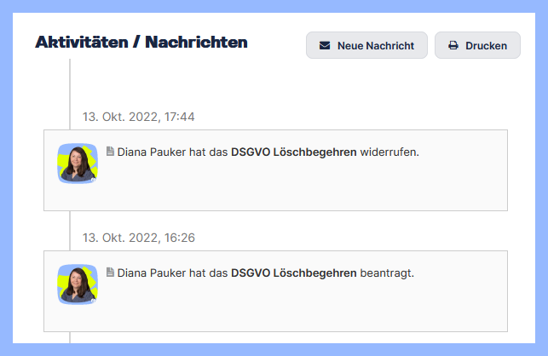Select document icon in the widerrufen entry
This screenshot has height=356, width=548.
(x=110, y=152)
